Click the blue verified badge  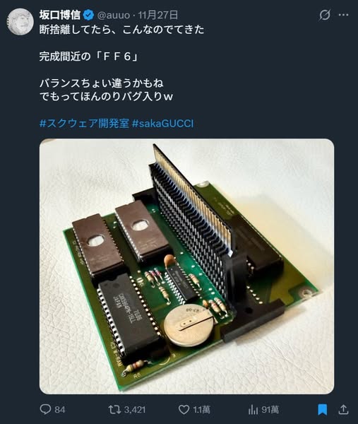click(x=88, y=15)
